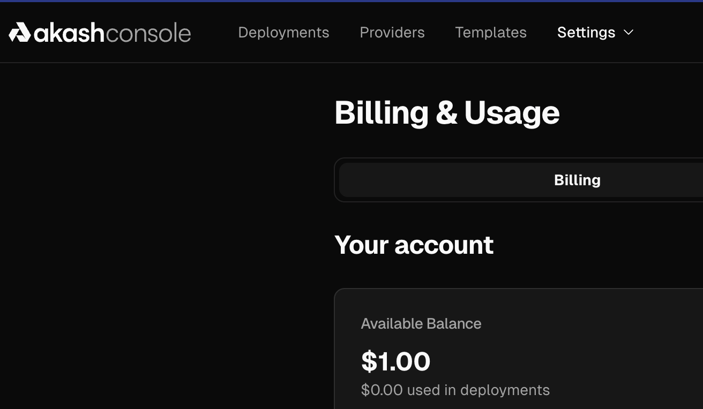
Task: Switch to the Billing tab
Action: point(577,180)
